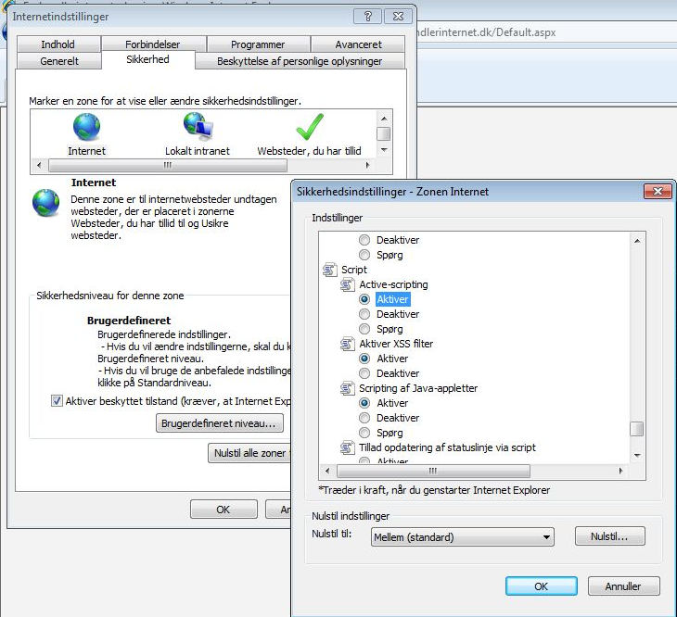Select Aktiver under Scripting af Java-appletter
The width and height of the screenshot is (677, 617).
364,403
